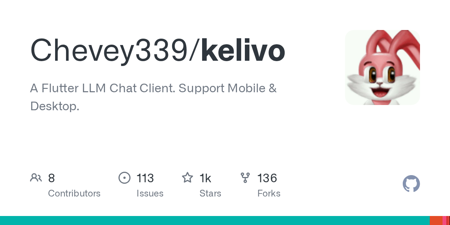Click the orange segment of language bar
The height and width of the screenshot is (225, 450).
point(436,220)
